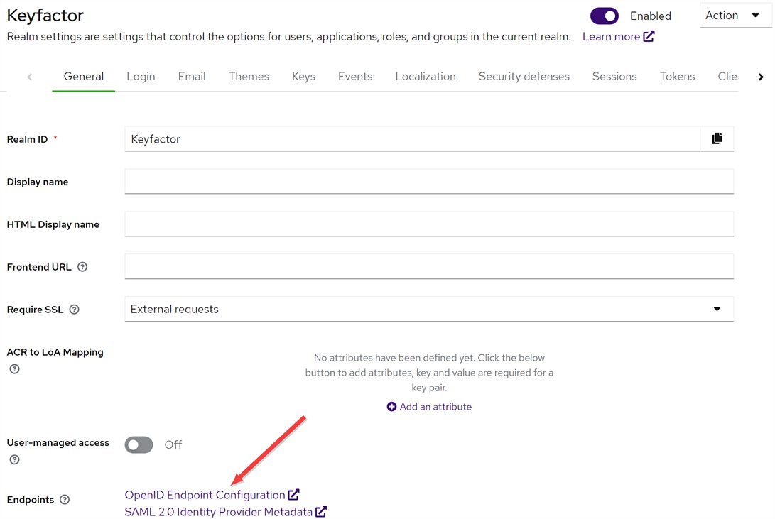Viewport: 775px width, 519px height.
Task: Click the Endpoints help icon
Action: [x=65, y=500]
